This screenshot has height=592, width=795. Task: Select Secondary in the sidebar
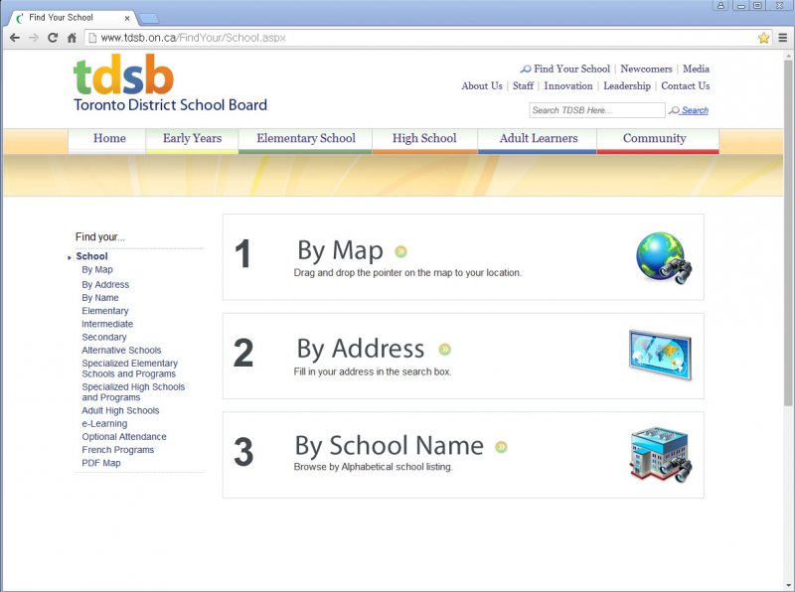point(104,338)
